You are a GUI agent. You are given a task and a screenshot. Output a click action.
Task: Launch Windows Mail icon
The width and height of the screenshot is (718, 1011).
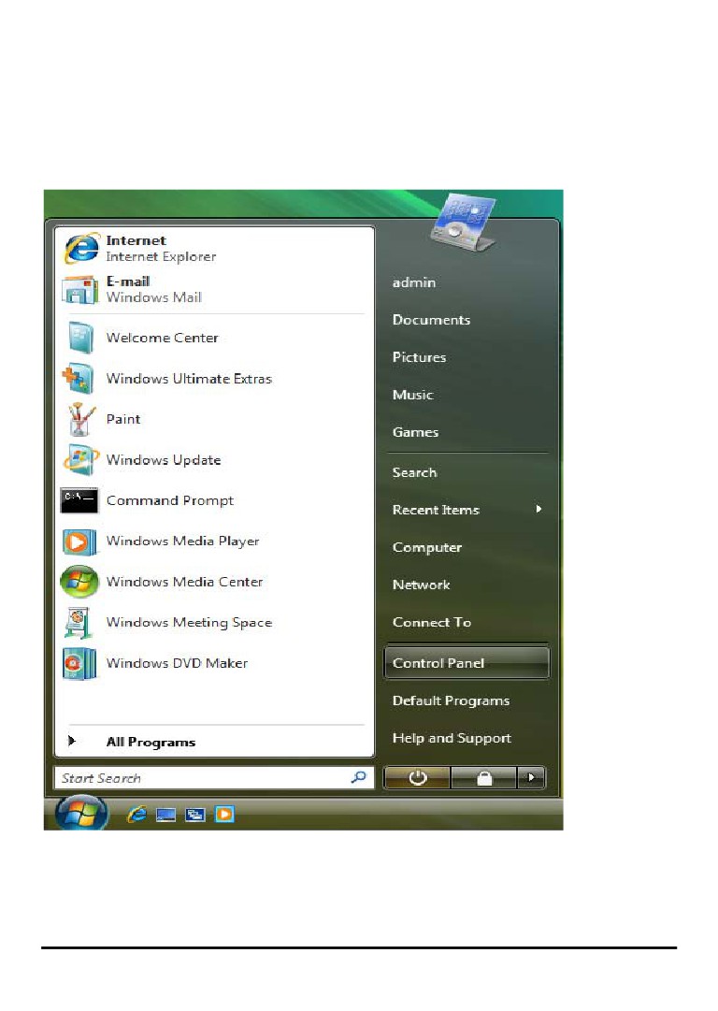click(x=80, y=290)
